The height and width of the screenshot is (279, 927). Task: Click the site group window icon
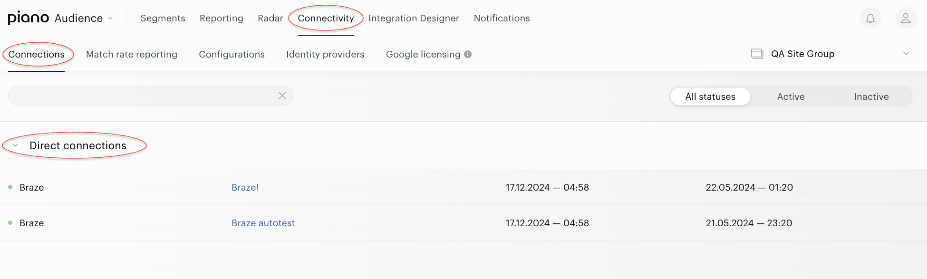click(757, 54)
